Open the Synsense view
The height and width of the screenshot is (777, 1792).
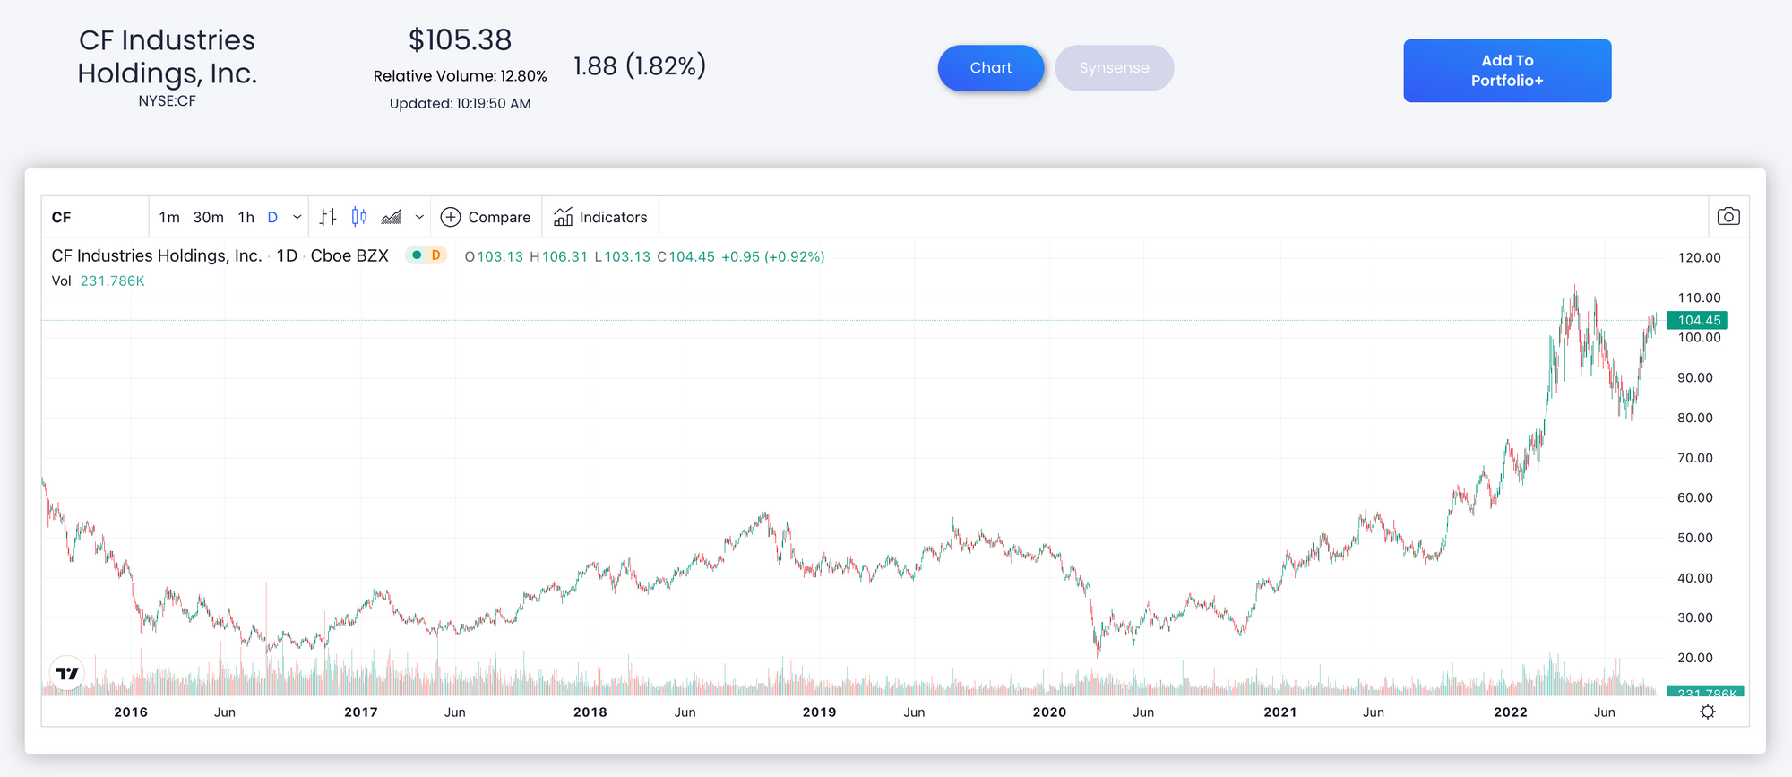click(1114, 68)
